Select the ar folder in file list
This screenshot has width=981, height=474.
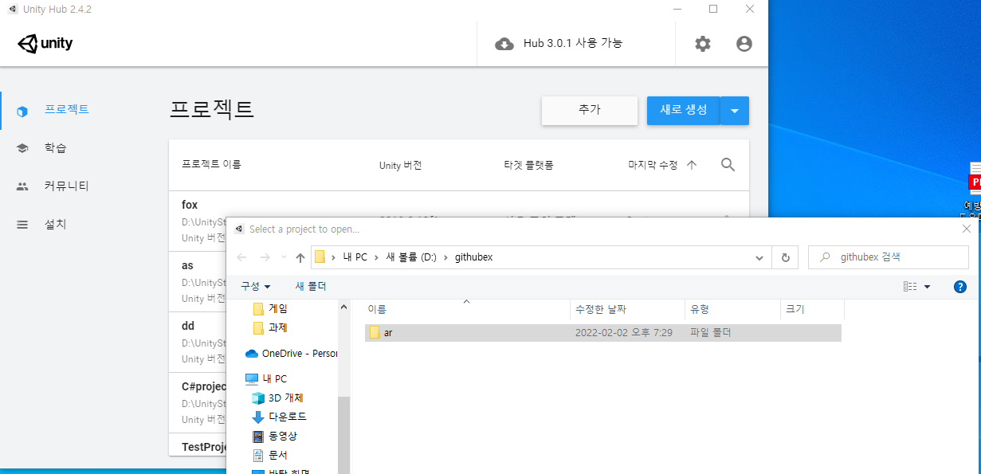tap(602, 333)
